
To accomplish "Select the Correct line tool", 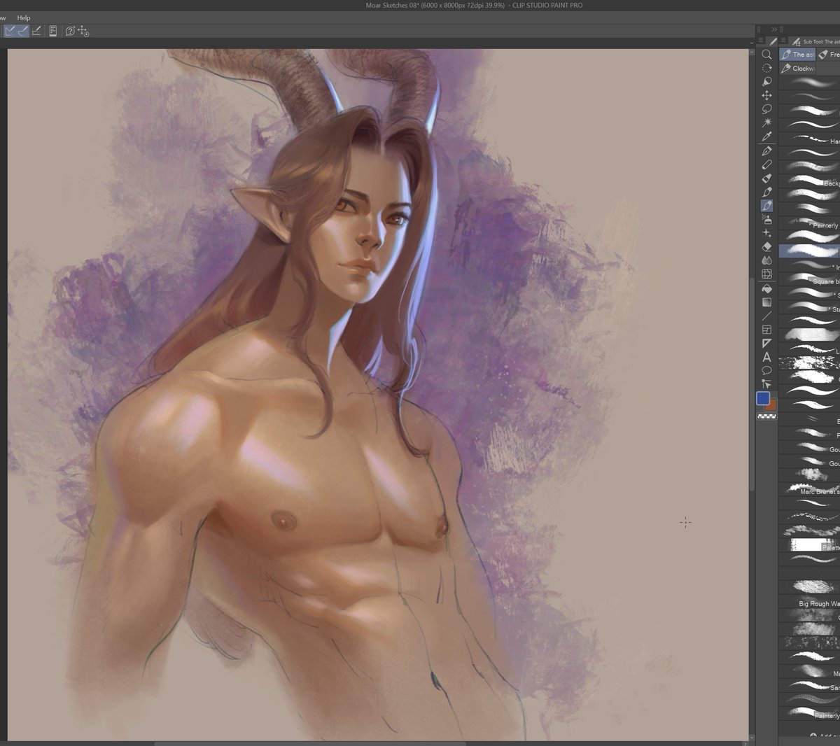I will (766, 384).
